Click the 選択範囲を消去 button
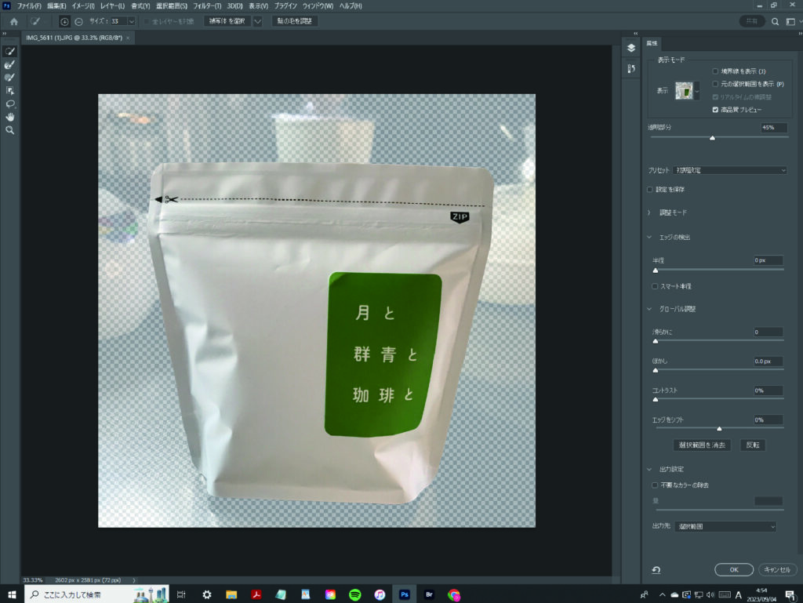 pos(702,445)
